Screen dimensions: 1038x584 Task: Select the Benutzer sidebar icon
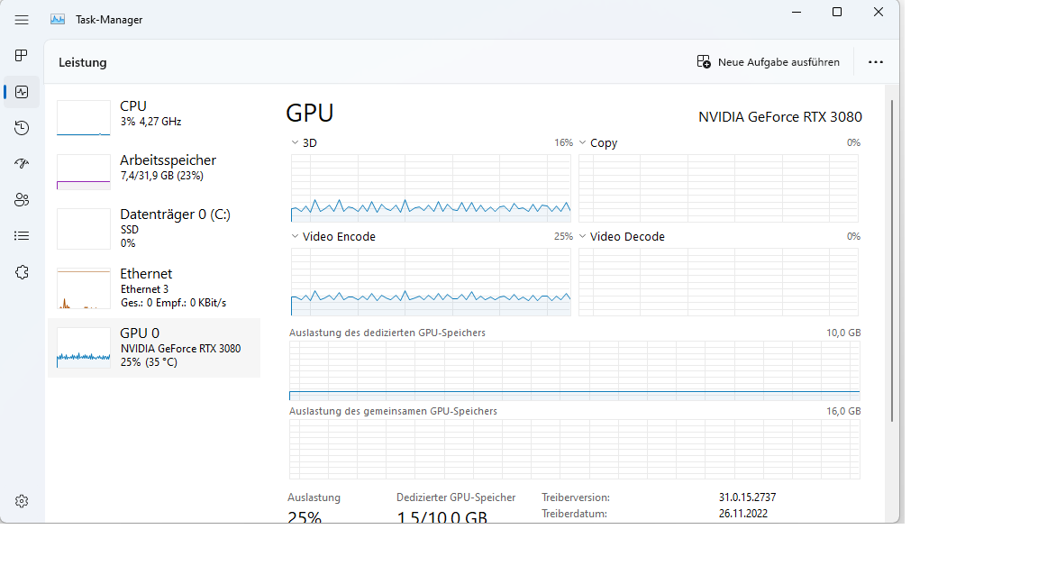[x=21, y=199]
